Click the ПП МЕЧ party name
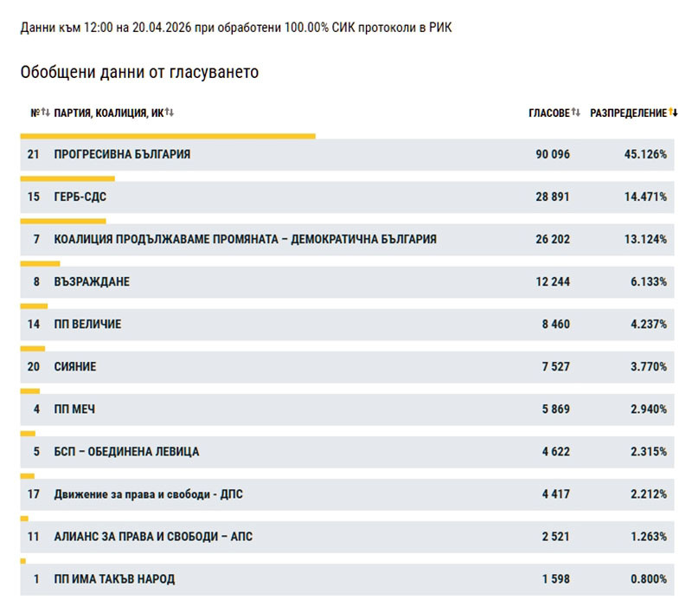Screen dimensions: 692x600 [74, 409]
